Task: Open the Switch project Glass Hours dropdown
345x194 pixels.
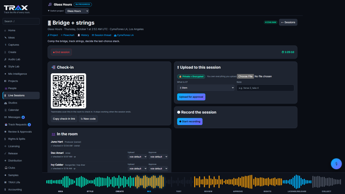Action: point(77,11)
